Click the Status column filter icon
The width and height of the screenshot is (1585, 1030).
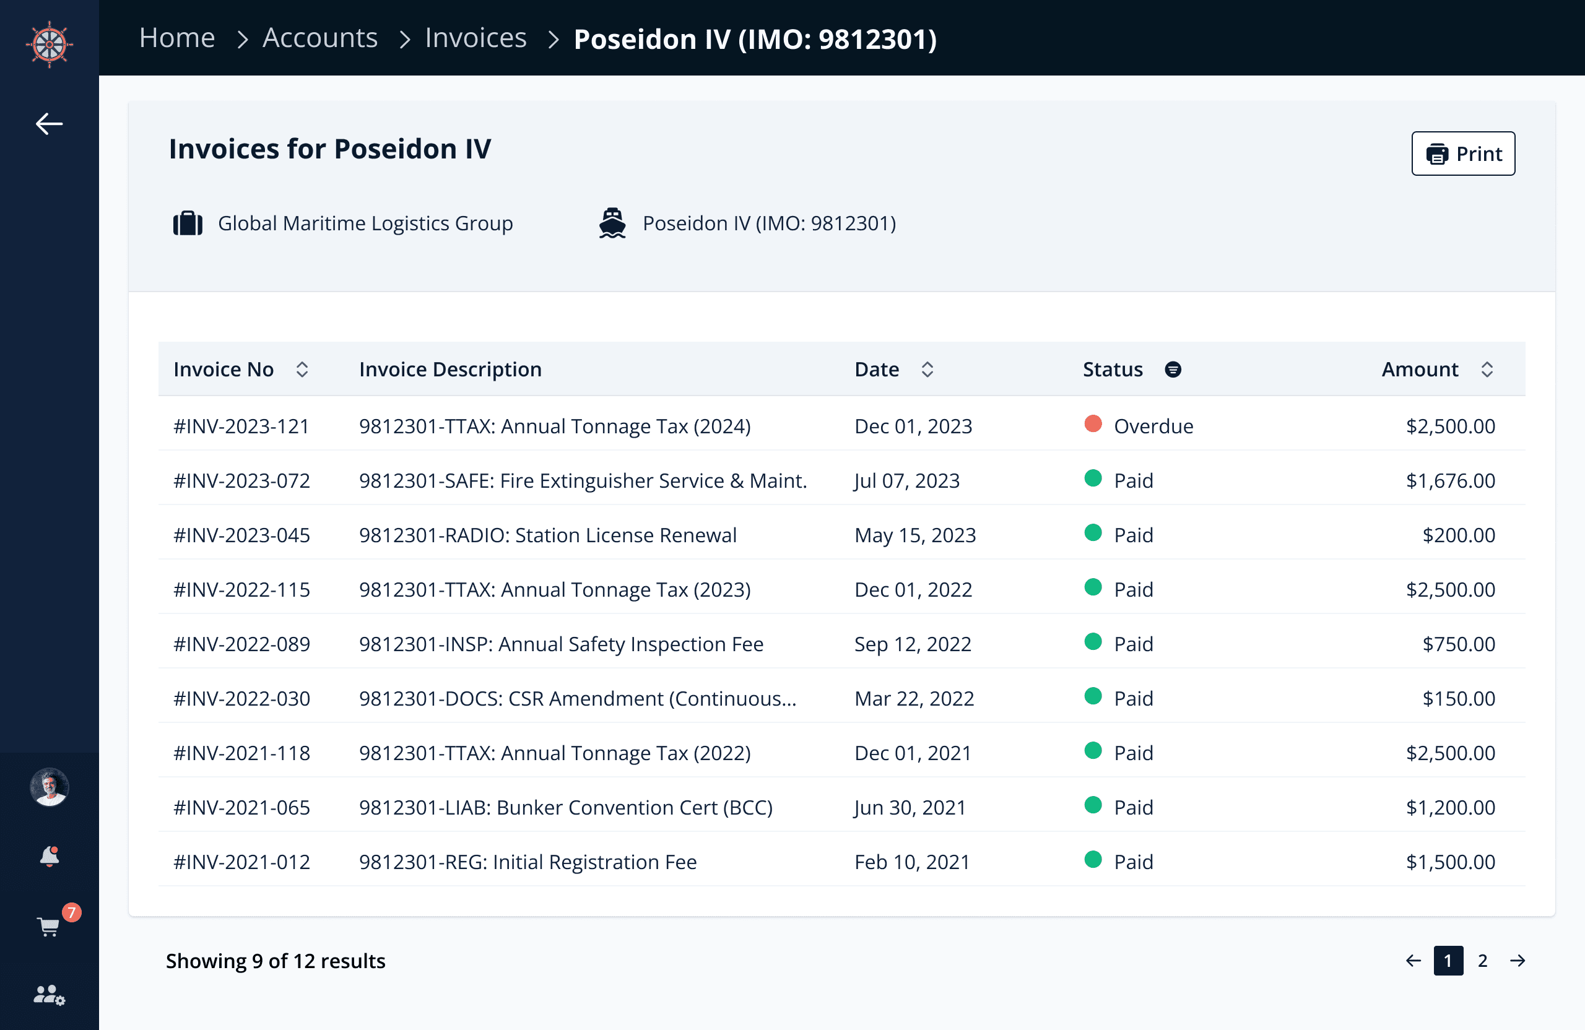(x=1173, y=370)
